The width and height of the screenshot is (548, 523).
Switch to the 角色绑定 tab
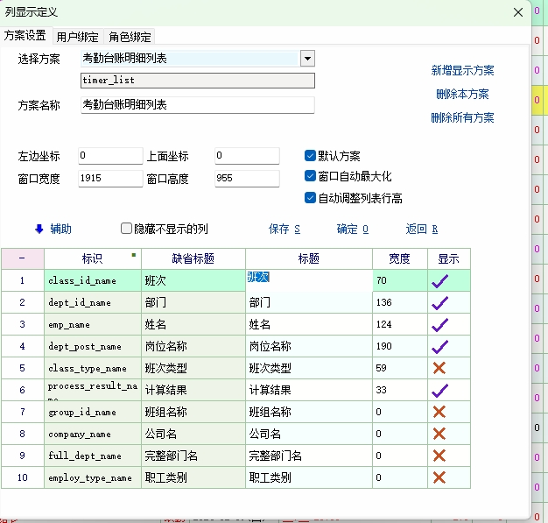tap(130, 37)
